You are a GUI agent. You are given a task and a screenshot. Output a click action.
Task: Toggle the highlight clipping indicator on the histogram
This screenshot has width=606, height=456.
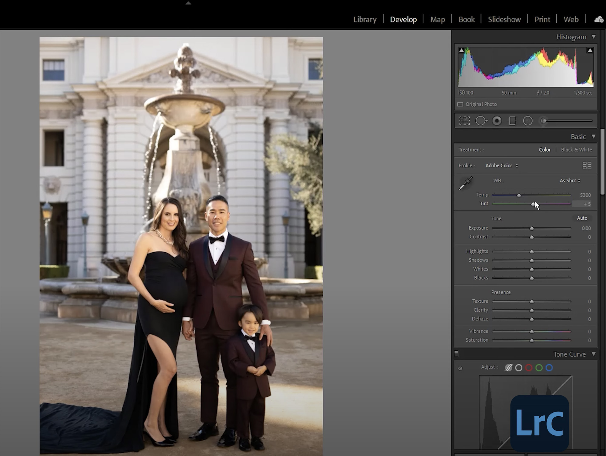[x=590, y=50]
